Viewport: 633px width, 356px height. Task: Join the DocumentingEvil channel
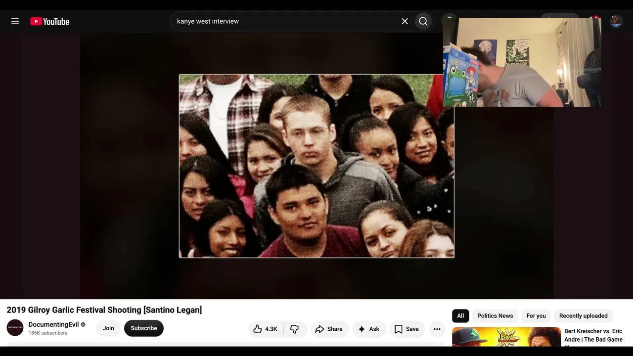108,328
